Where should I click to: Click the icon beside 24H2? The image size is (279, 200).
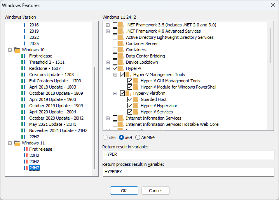26,168
